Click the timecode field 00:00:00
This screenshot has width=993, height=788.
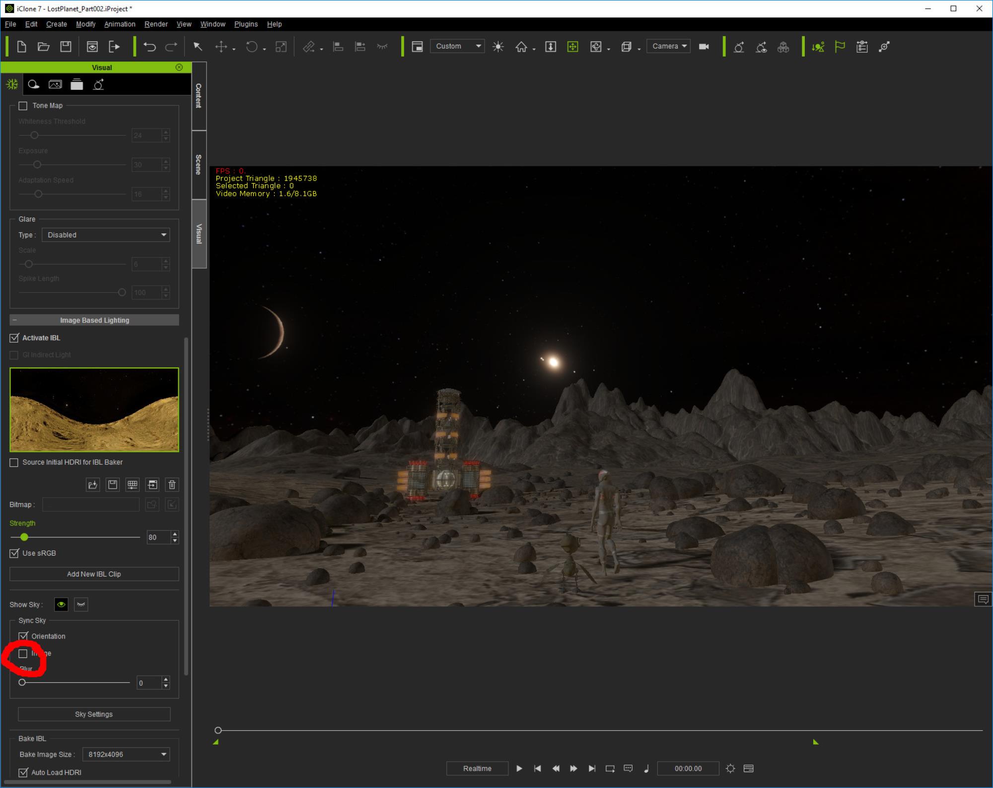coord(688,768)
